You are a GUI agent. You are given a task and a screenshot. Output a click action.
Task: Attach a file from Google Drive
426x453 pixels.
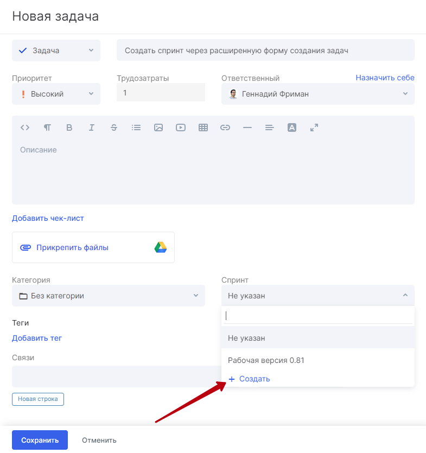click(161, 247)
